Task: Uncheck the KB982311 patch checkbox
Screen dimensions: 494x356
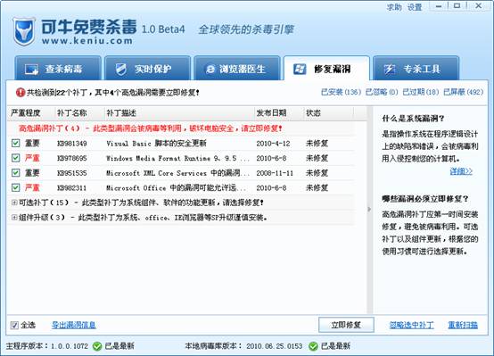Action: pyautogui.click(x=15, y=187)
